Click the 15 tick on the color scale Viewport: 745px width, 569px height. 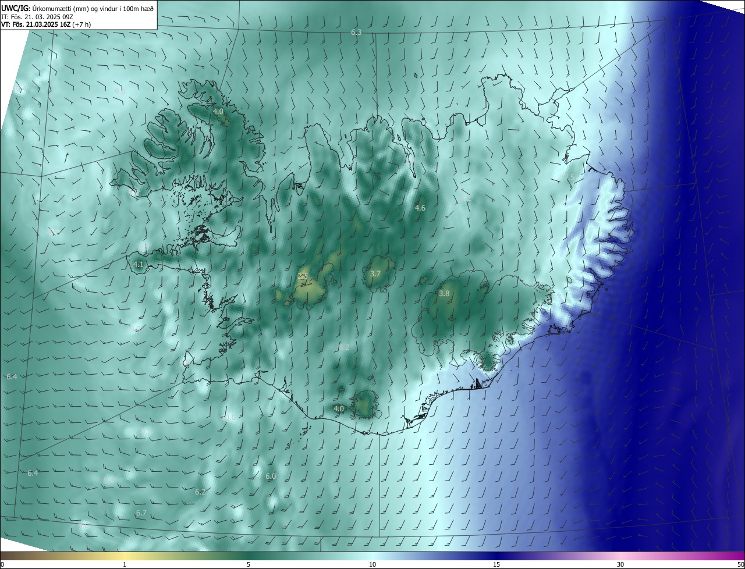tap(496, 564)
